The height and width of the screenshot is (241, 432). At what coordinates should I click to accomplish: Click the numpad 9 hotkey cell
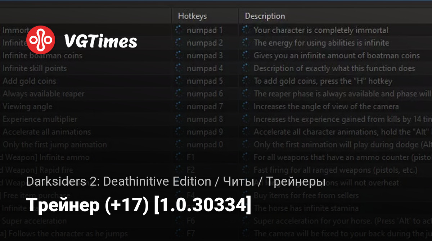tap(204, 132)
